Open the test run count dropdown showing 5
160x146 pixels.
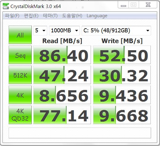pos(40,30)
